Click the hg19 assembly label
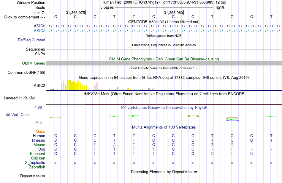This screenshot has height=183, width=282. (x=220, y=7)
